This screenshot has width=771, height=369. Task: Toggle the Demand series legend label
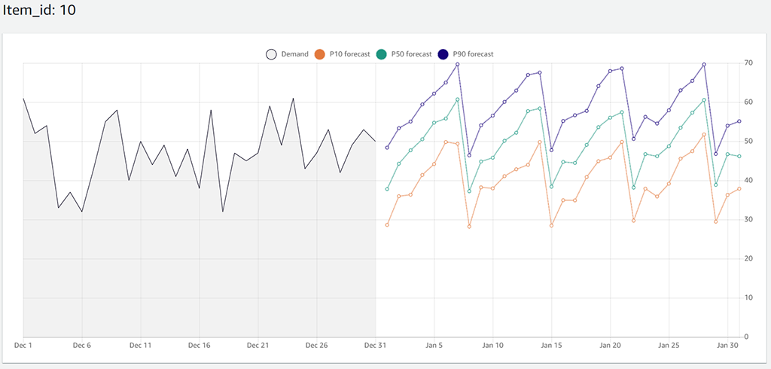(x=294, y=54)
